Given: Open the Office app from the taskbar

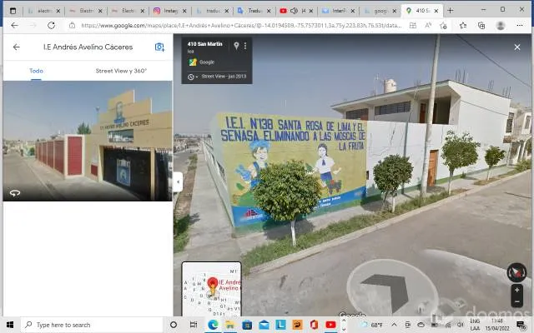Looking at the screenshot, I should [x=314, y=325].
